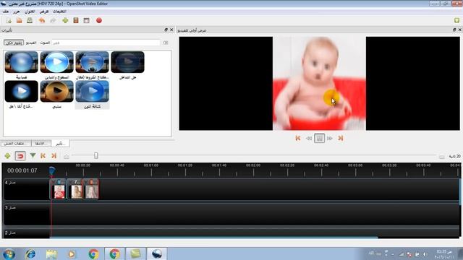This screenshot has height=260, width=463.
Task: Click the volume icon in the system tray
Action: [x=425, y=253]
